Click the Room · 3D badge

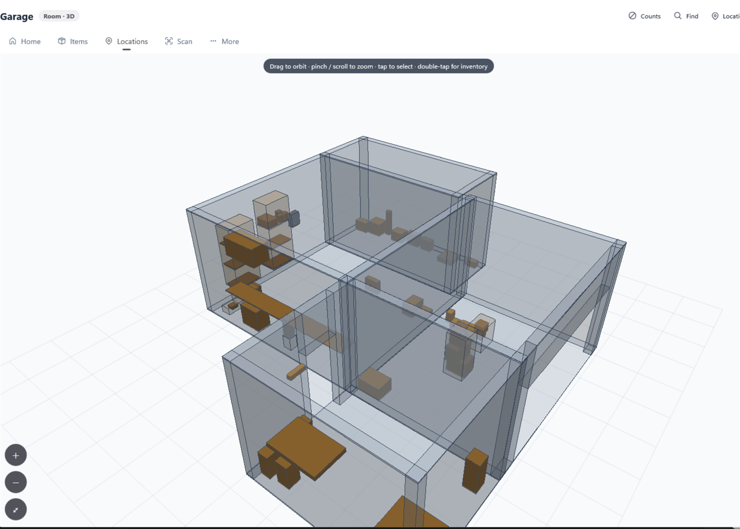(59, 16)
